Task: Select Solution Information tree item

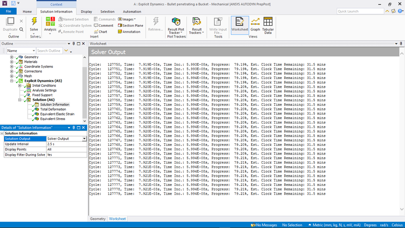Action: pos(55,104)
